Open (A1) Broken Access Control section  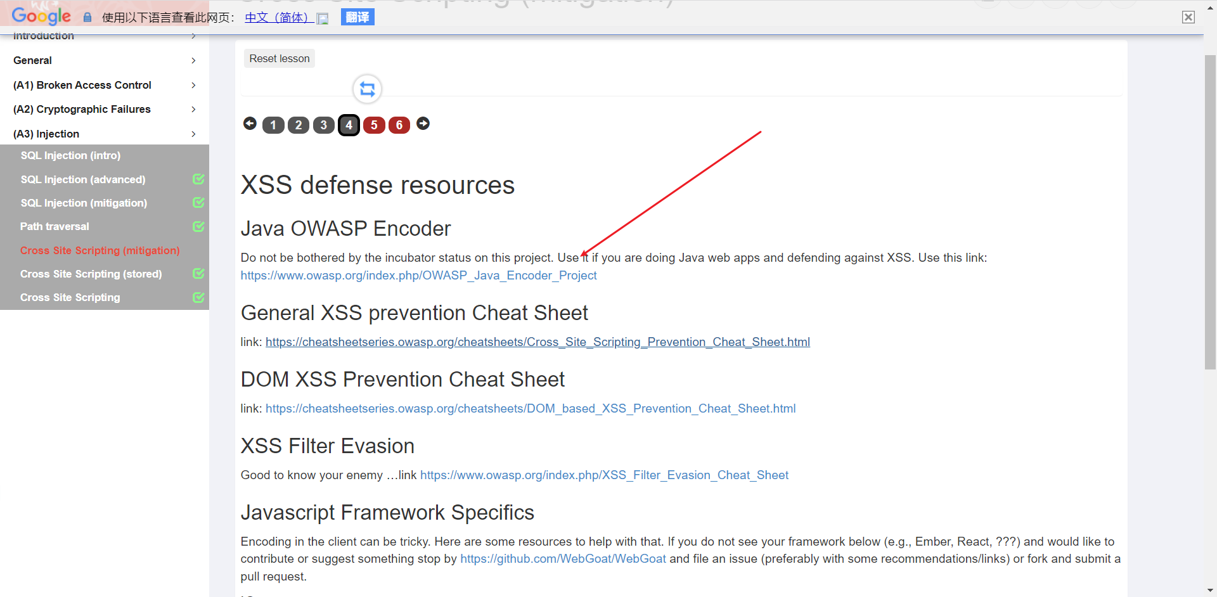coord(82,85)
